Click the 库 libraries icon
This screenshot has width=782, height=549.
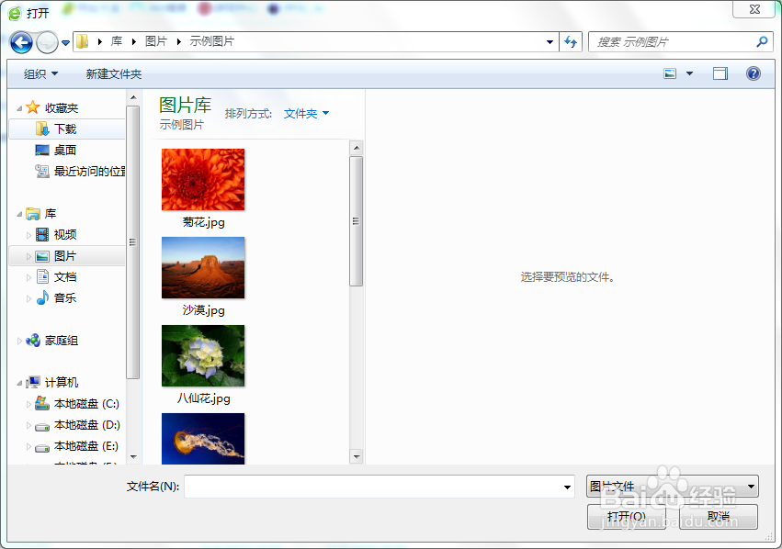33,214
